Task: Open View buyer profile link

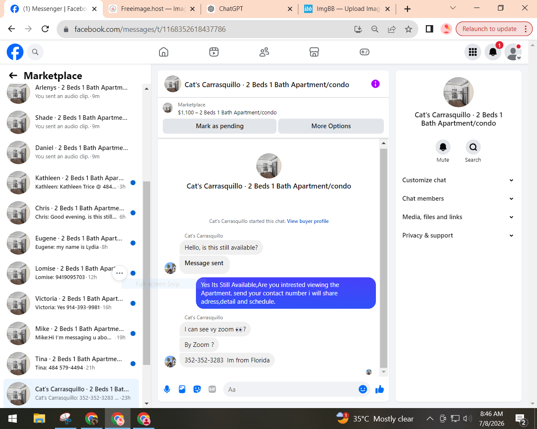Action: tap(308, 221)
